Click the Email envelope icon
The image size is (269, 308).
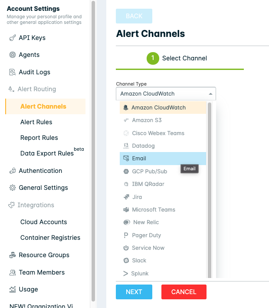click(x=126, y=158)
